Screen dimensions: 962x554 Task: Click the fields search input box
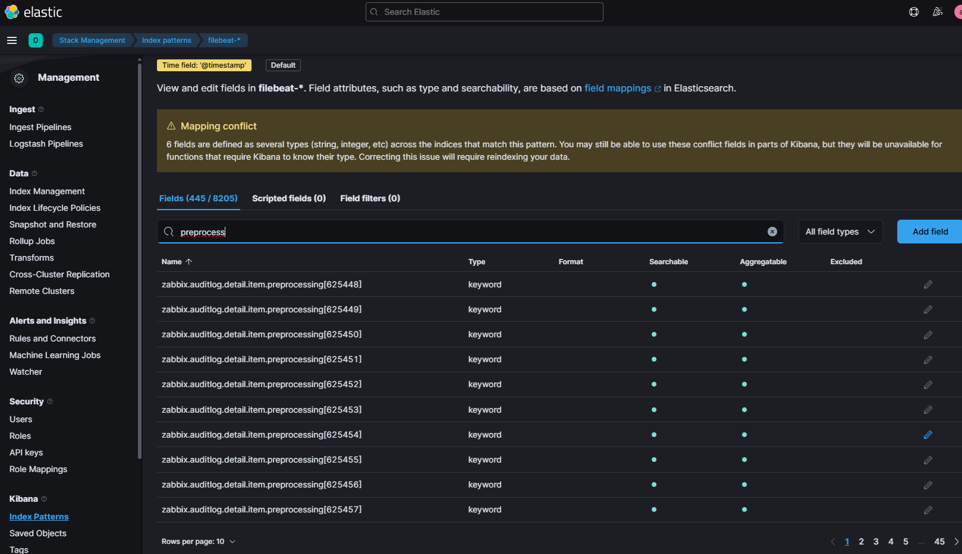(x=470, y=232)
